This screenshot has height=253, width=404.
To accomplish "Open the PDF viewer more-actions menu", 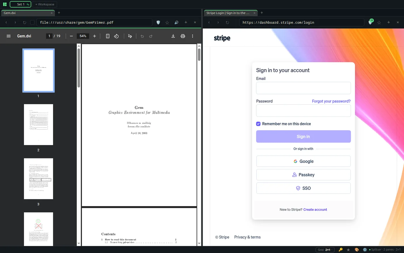I will tap(192, 36).
